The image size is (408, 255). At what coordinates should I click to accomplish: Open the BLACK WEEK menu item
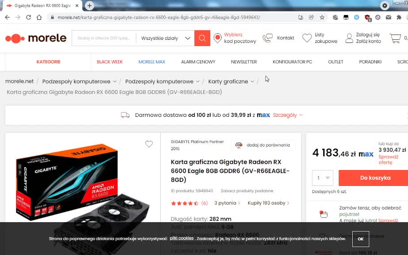(x=110, y=62)
